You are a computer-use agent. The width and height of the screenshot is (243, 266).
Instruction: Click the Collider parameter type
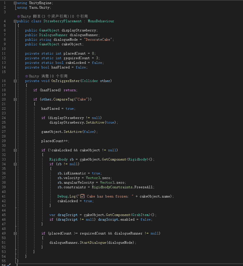pos(90,81)
